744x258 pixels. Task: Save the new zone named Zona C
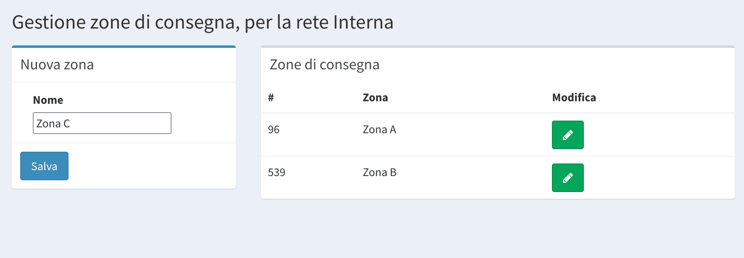(x=44, y=166)
